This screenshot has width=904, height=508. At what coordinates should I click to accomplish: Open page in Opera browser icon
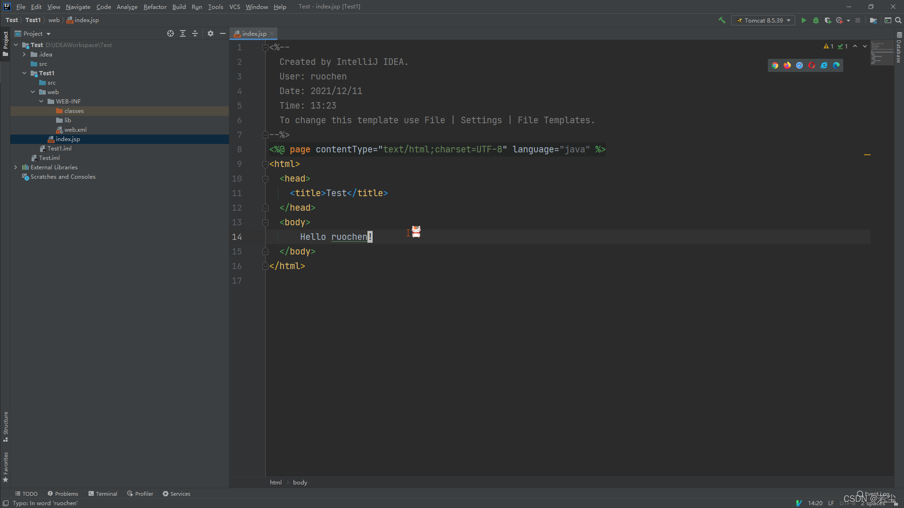[812, 65]
